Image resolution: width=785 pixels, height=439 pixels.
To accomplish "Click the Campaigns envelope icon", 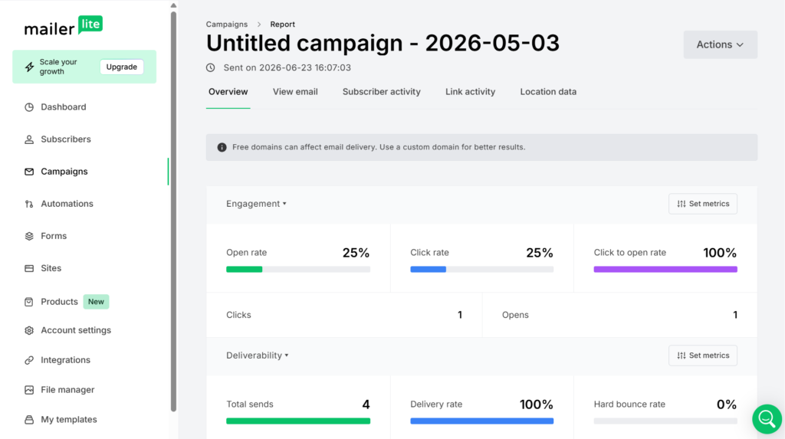I will coord(29,172).
